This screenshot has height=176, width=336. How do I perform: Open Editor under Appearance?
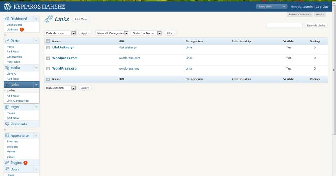(x=11, y=156)
